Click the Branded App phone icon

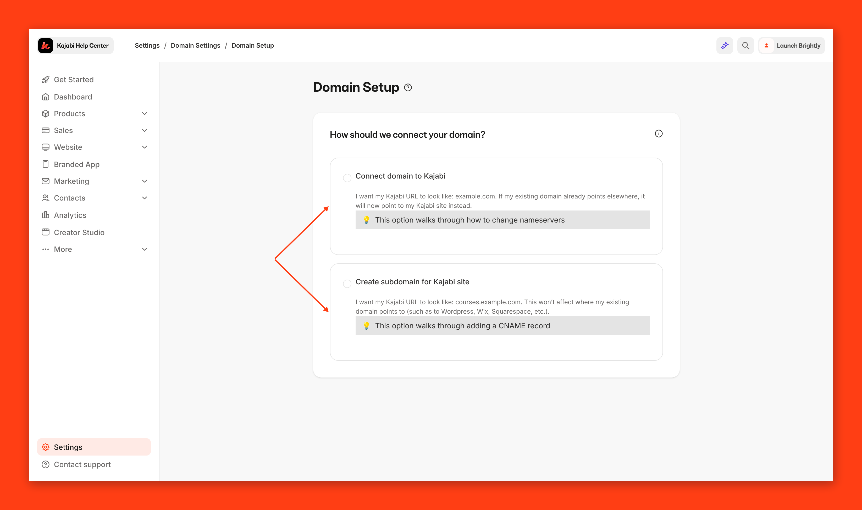coord(45,164)
